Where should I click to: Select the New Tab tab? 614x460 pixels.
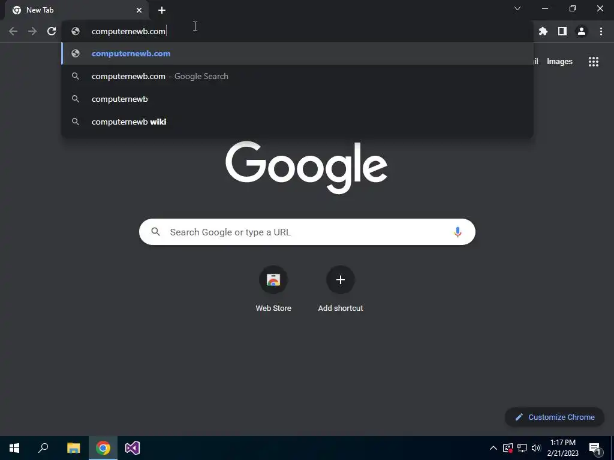tap(76, 10)
